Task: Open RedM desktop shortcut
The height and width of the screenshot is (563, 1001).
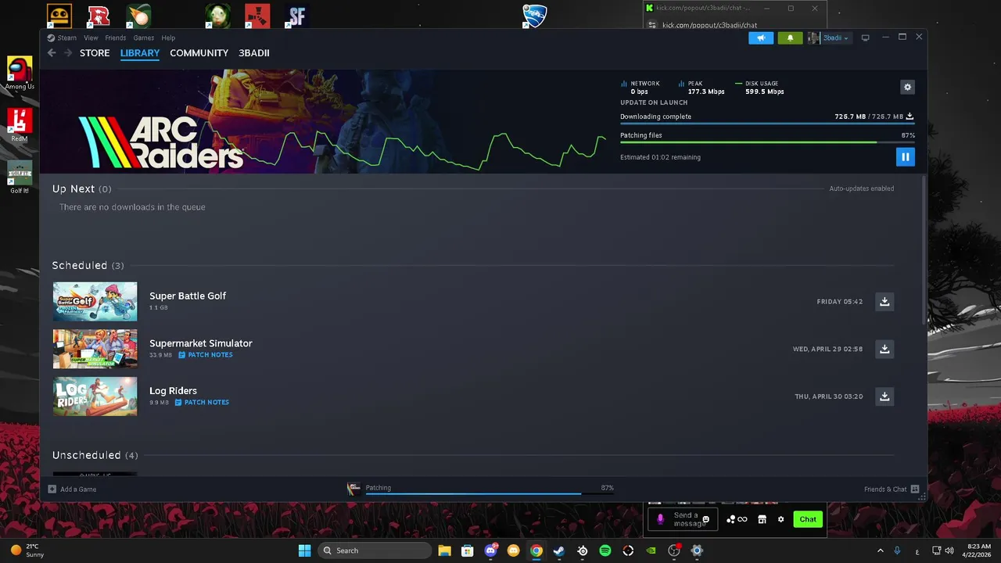Action: pos(20,125)
